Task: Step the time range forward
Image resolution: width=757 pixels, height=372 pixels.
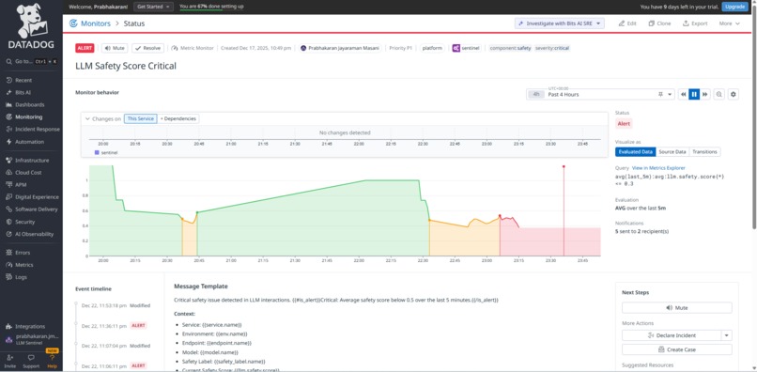Action: coord(704,94)
